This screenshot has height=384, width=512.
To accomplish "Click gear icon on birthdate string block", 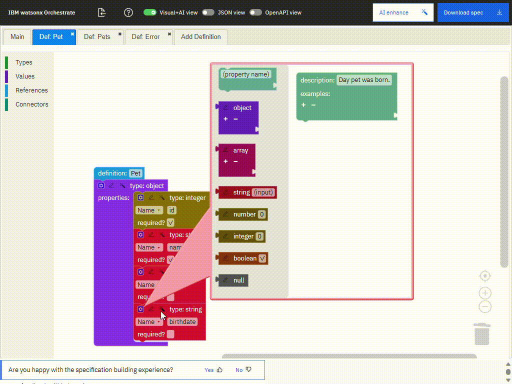I will tap(140, 309).
